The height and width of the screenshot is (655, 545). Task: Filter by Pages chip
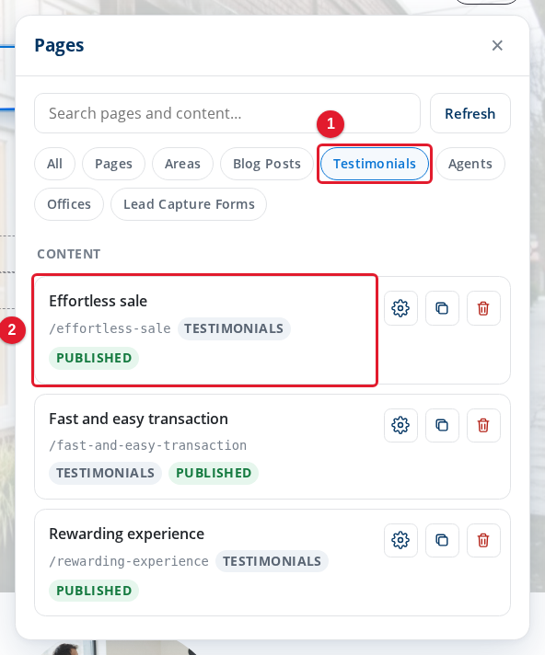point(113,164)
